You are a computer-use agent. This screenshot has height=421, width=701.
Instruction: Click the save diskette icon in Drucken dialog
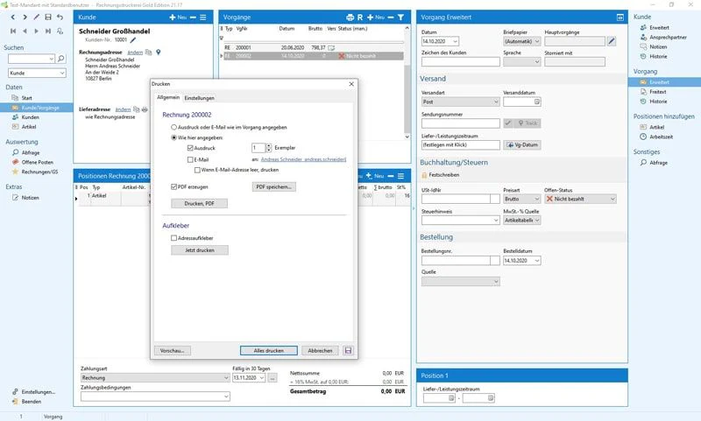pos(349,350)
